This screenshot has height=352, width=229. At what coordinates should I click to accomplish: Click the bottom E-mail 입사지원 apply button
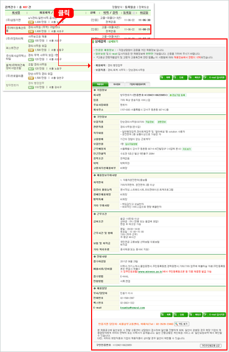coord(215,315)
